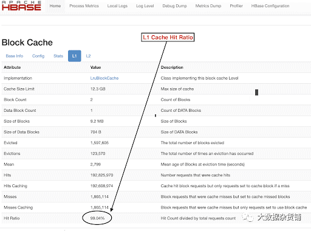Open the Log Level page
This screenshot has height=231, width=311.
(145, 6)
